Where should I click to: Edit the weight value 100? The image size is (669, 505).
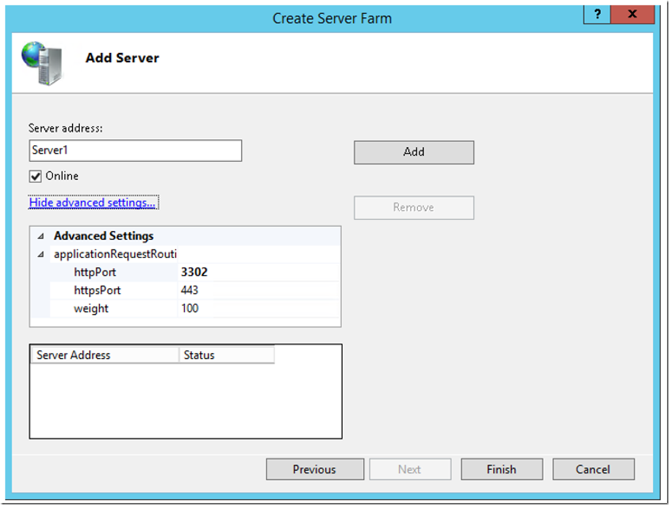tap(259, 308)
